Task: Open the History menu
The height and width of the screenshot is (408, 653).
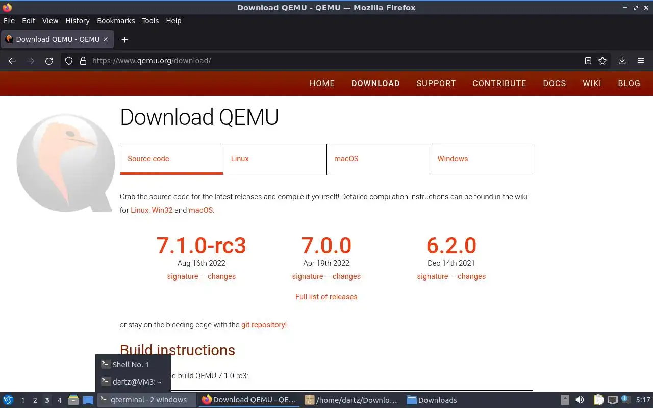Action: (78, 21)
